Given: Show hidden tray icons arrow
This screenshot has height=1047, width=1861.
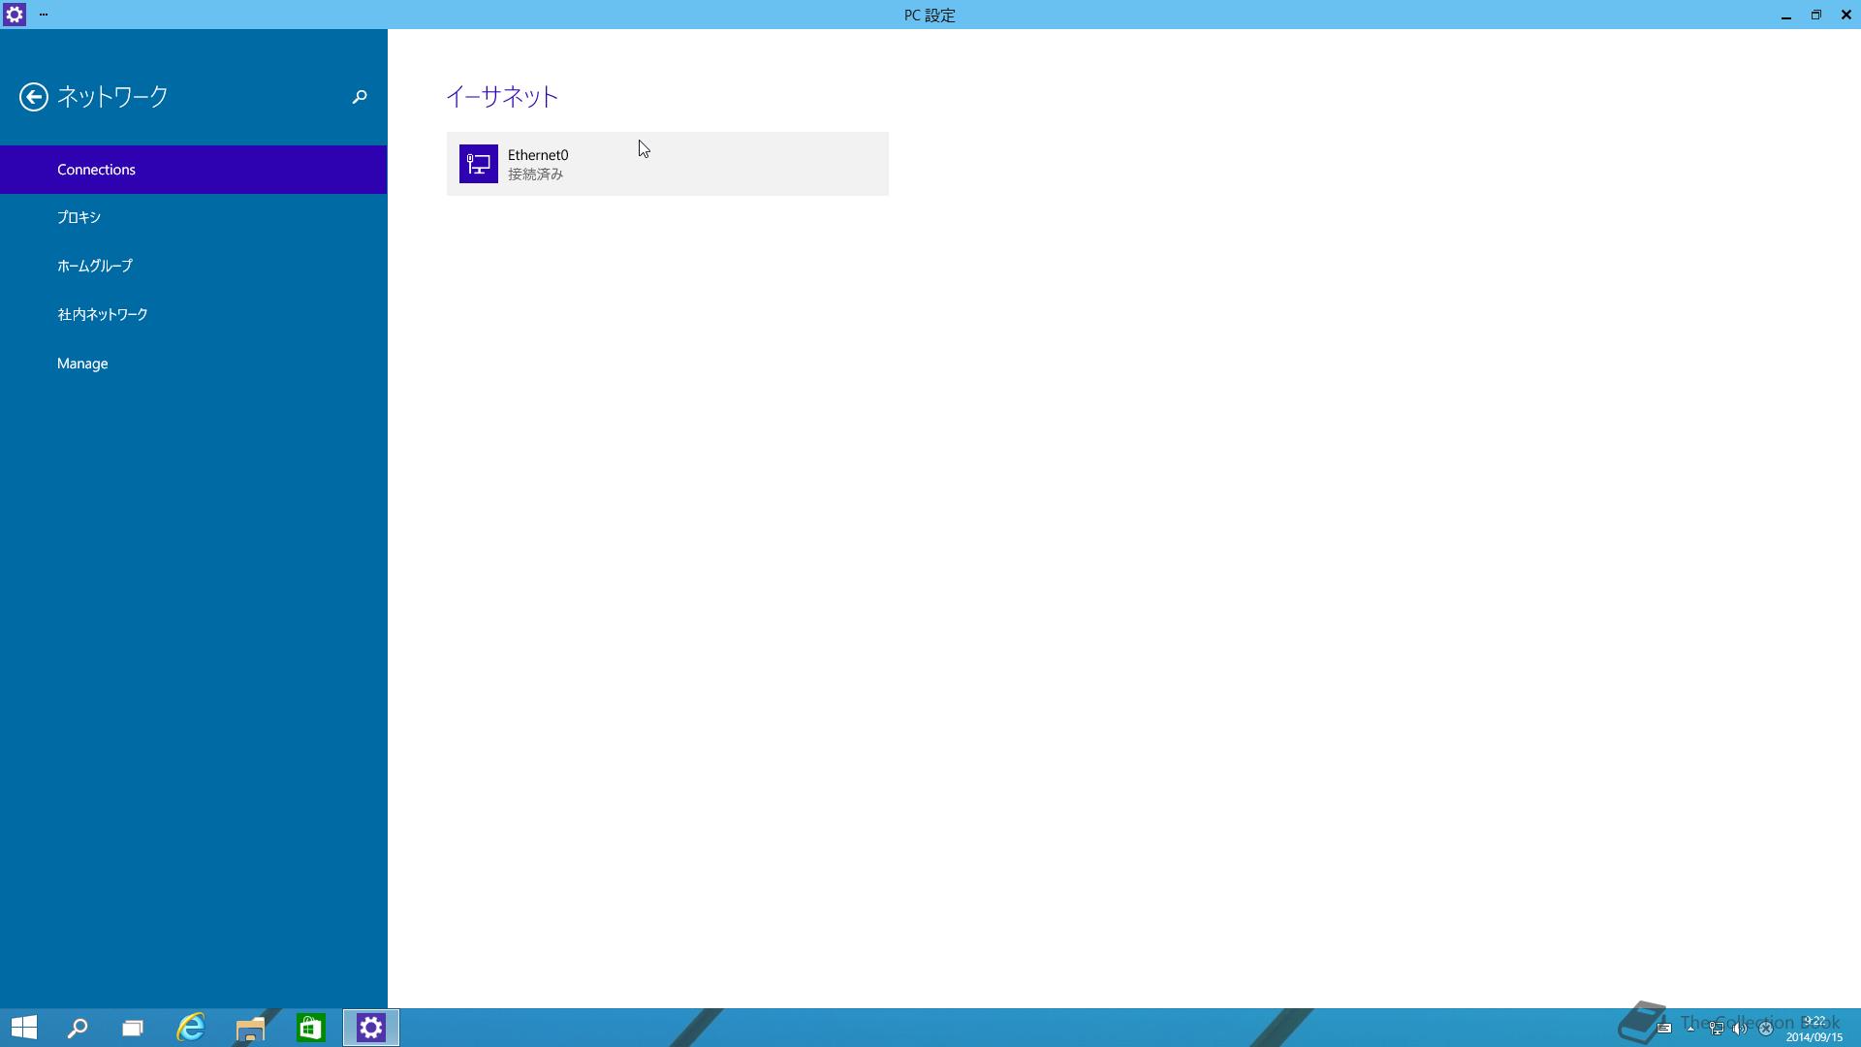Looking at the screenshot, I should (x=1690, y=1029).
